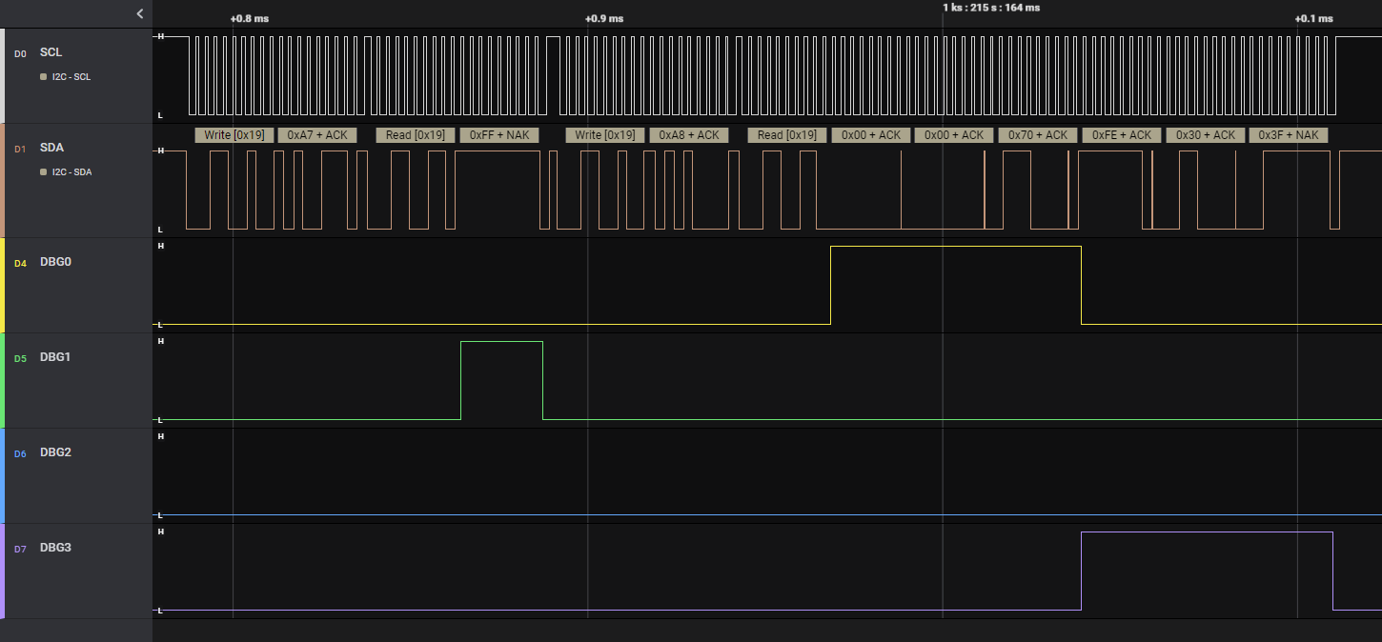Select the SDA channel label

[x=51, y=148]
